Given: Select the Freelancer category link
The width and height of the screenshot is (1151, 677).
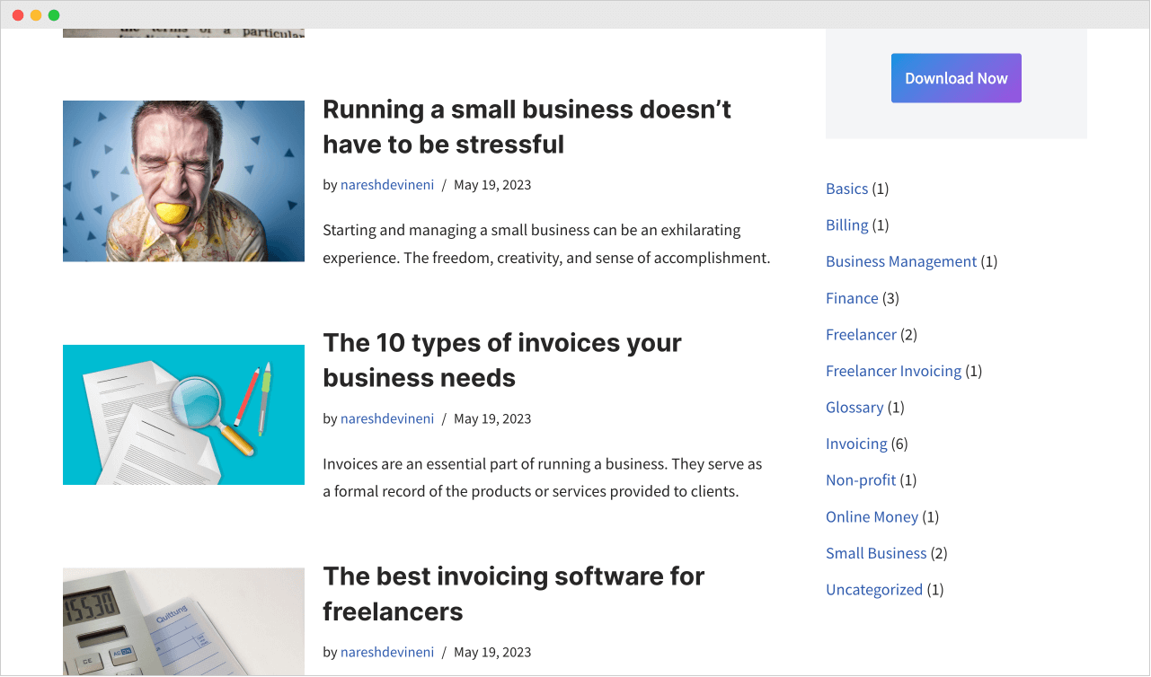Looking at the screenshot, I should 861,334.
